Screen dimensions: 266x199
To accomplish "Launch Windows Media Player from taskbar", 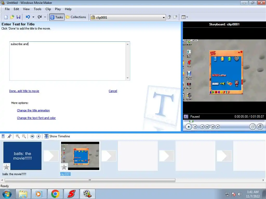I will pyautogui.click(x=39, y=194).
